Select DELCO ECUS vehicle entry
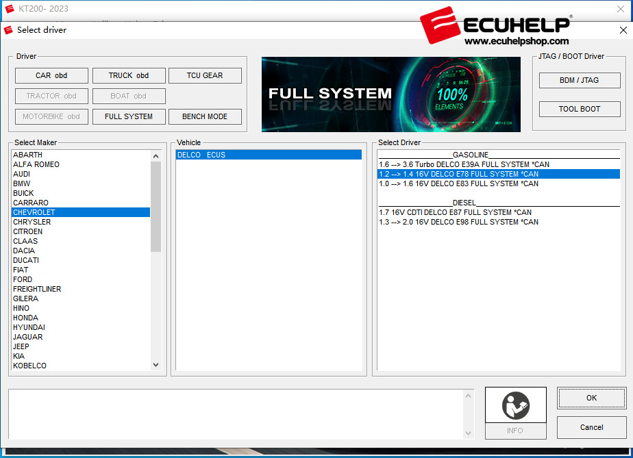The width and height of the screenshot is (633, 458). click(x=269, y=155)
